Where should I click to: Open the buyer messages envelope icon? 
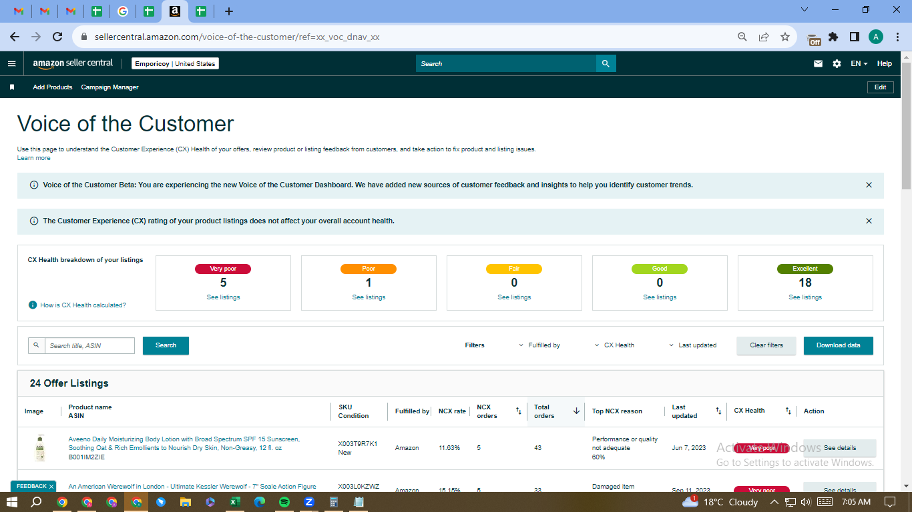click(x=818, y=64)
